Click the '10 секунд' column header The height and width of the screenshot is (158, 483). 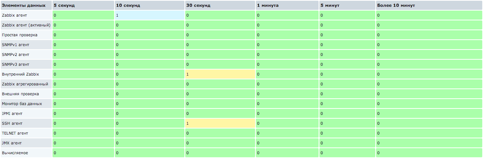(x=149, y=5)
